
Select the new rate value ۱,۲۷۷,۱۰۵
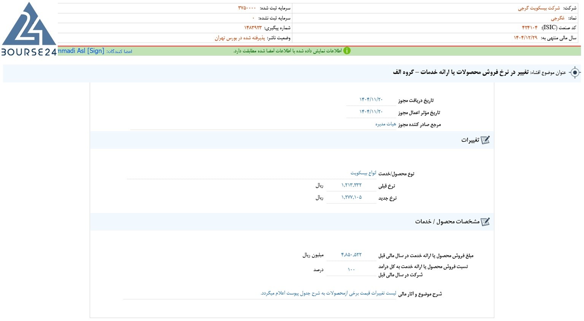click(x=351, y=197)
